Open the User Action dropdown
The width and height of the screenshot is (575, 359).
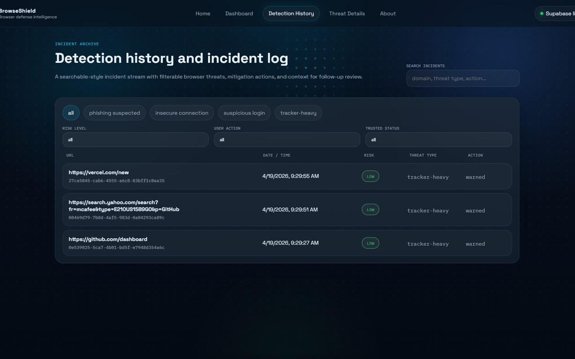287,140
